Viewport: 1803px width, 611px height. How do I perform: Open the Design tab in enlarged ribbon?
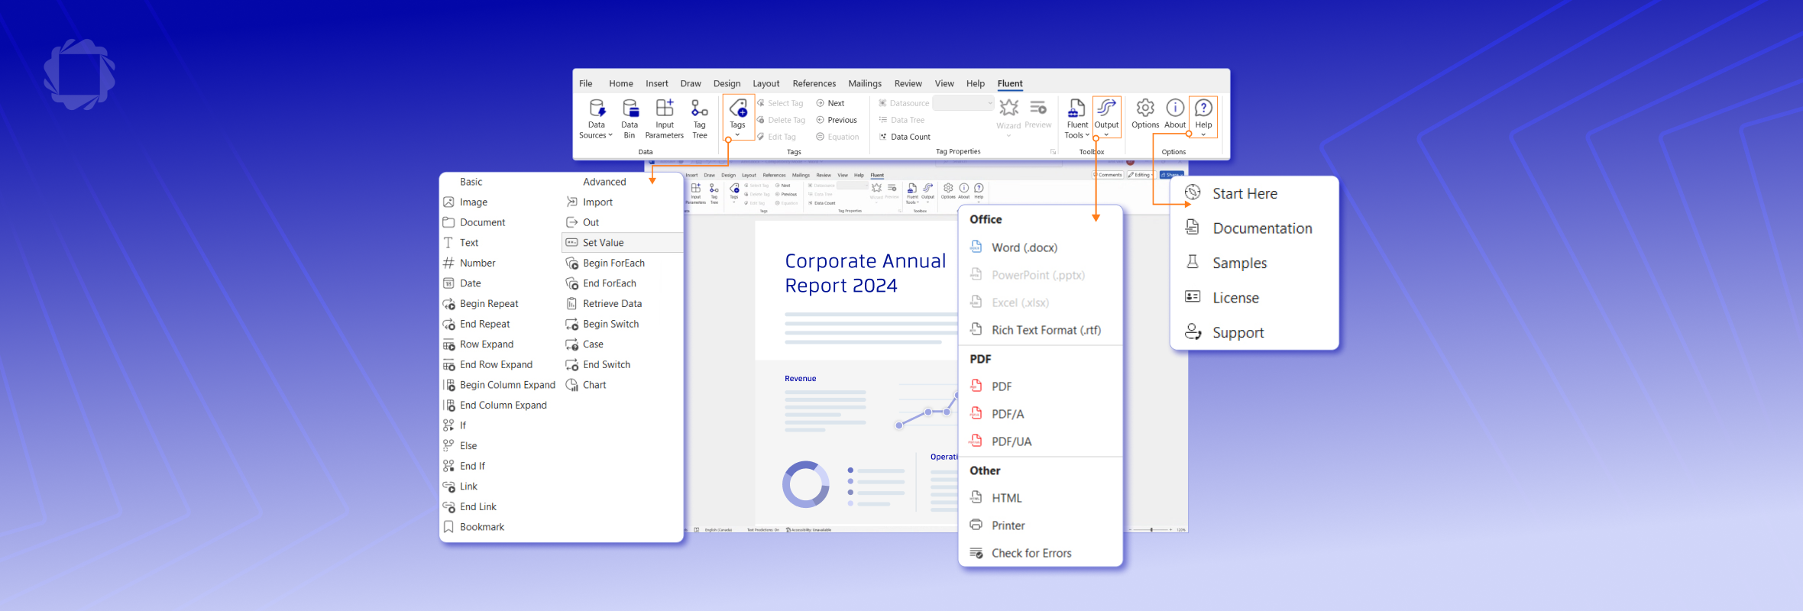pyautogui.click(x=727, y=83)
